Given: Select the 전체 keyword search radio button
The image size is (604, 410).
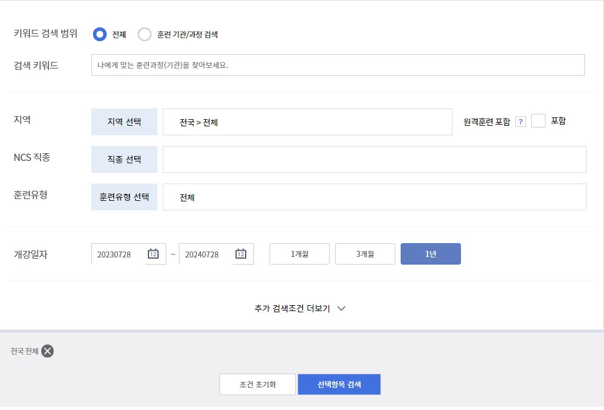Looking at the screenshot, I should (x=99, y=34).
